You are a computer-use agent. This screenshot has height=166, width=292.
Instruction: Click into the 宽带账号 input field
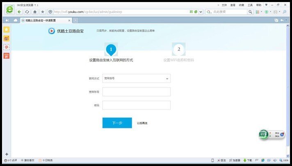point(136,92)
